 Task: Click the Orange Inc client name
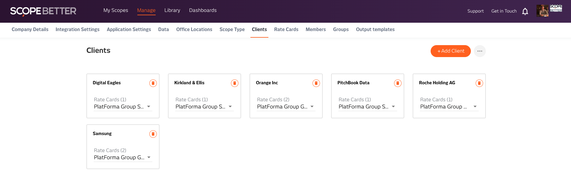(x=267, y=83)
